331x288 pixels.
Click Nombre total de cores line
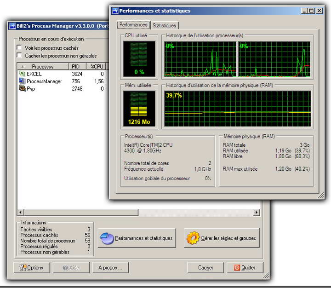pos(168,163)
